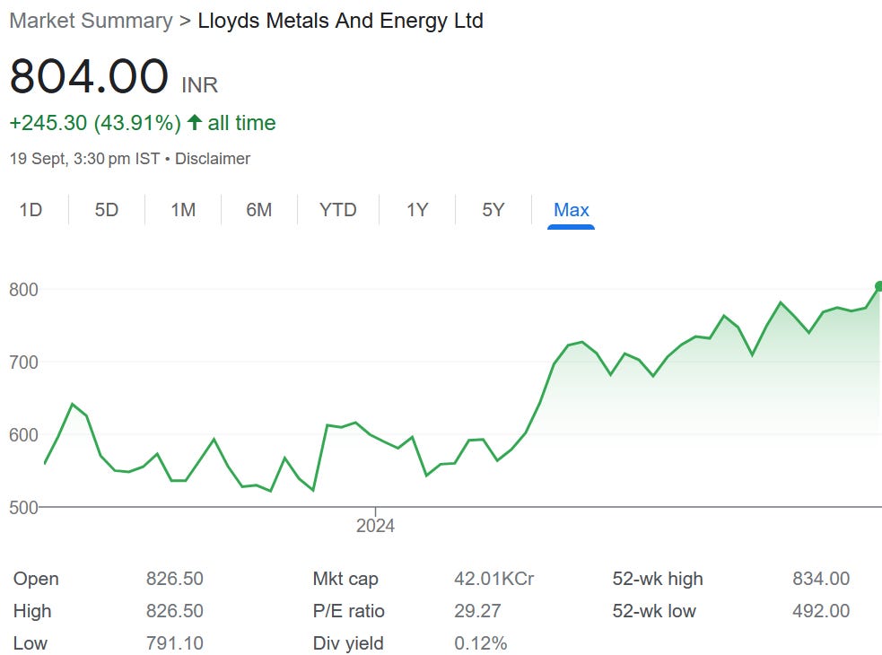Image resolution: width=882 pixels, height=655 pixels.
Task: Click the 804.00 current price
Action: (89, 76)
